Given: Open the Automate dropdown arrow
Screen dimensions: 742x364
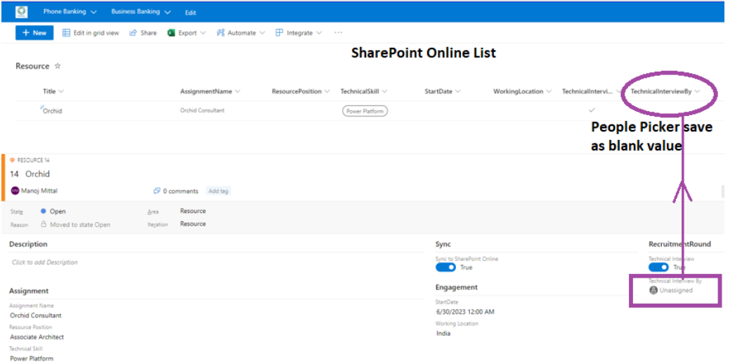Looking at the screenshot, I should coord(262,32).
